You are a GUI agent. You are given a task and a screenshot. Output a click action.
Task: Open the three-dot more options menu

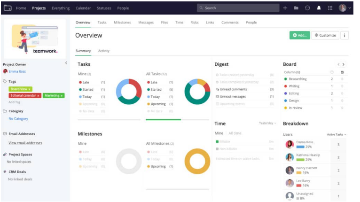click(x=344, y=35)
